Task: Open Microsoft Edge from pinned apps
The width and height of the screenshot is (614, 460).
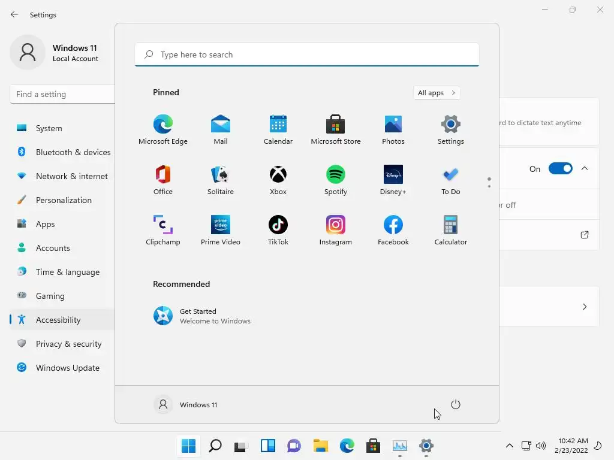Action: [x=163, y=130]
